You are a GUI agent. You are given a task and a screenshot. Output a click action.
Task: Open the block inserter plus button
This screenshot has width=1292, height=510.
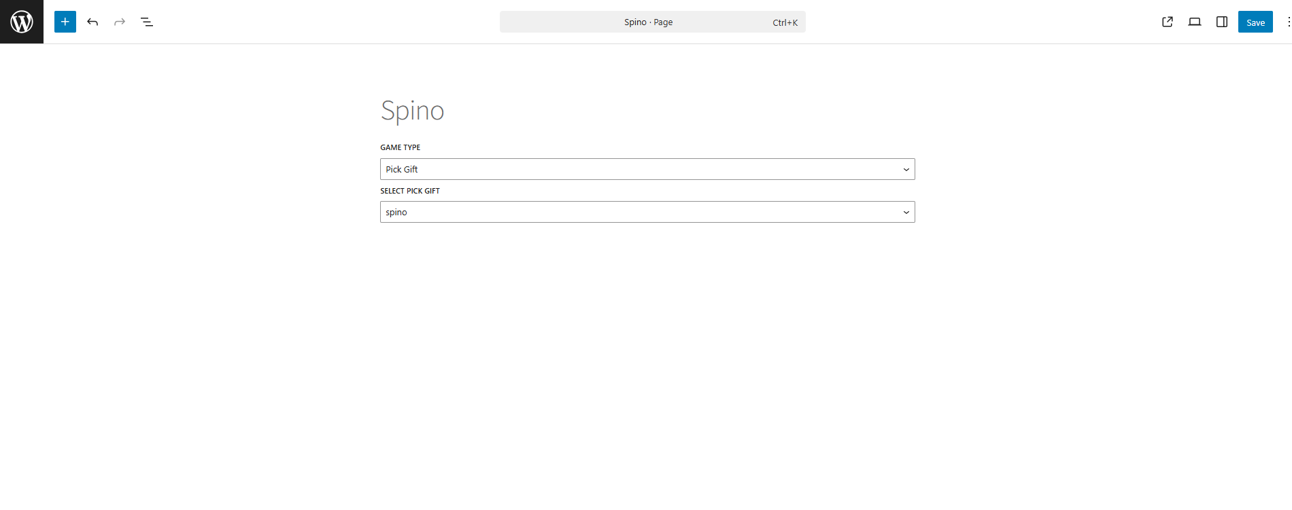point(65,22)
